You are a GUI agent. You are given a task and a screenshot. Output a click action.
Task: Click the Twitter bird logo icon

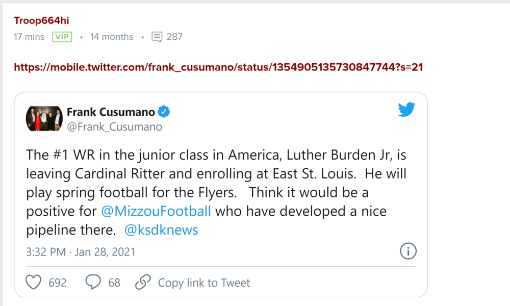coord(406,110)
